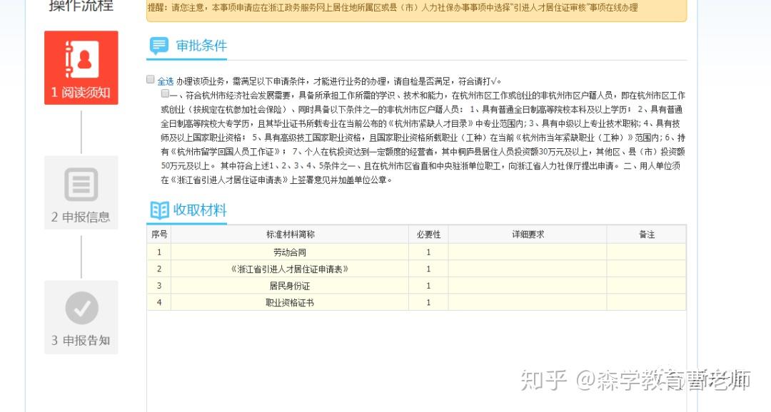
Task: Click the 必要性 value for 职业资格证书
Action: [429, 302]
